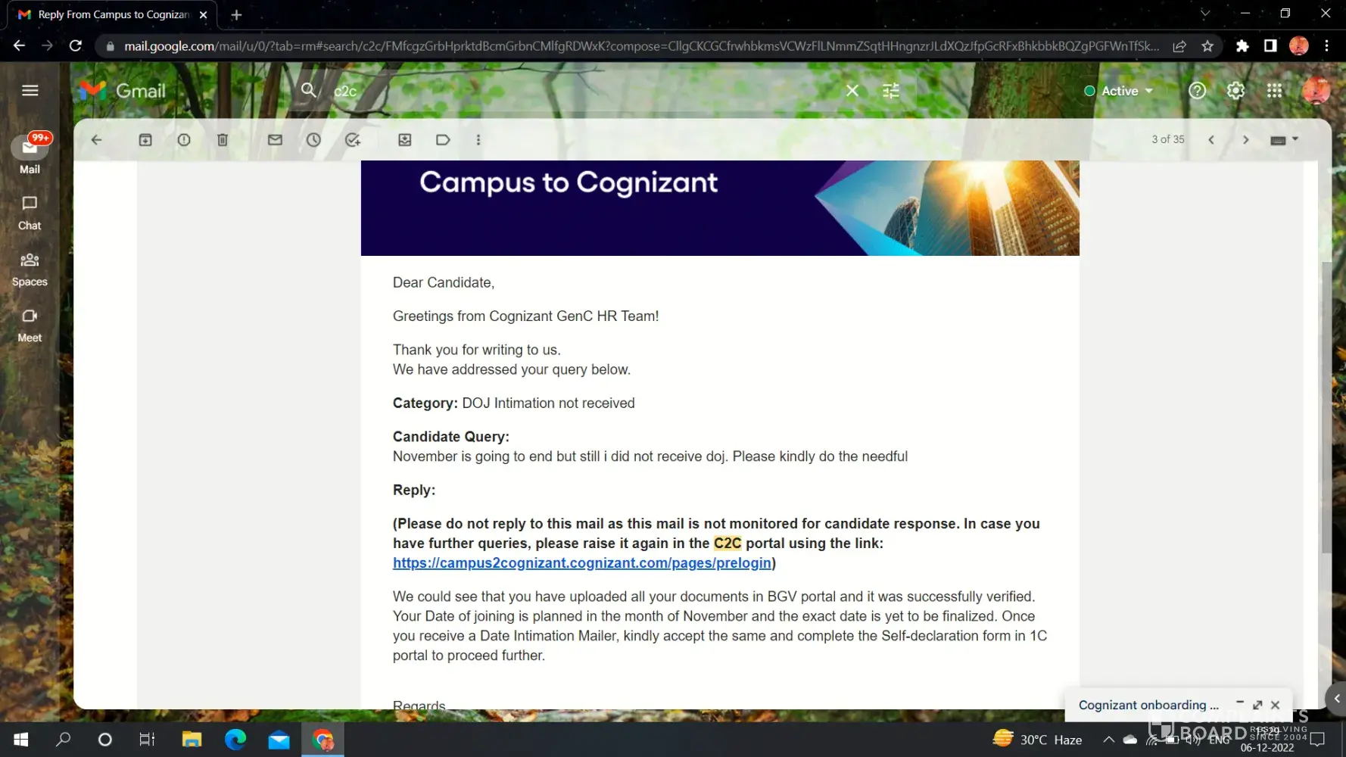This screenshot has width=1346, height=757.
Task: Open the Labels menu
Action: point(443,140)
